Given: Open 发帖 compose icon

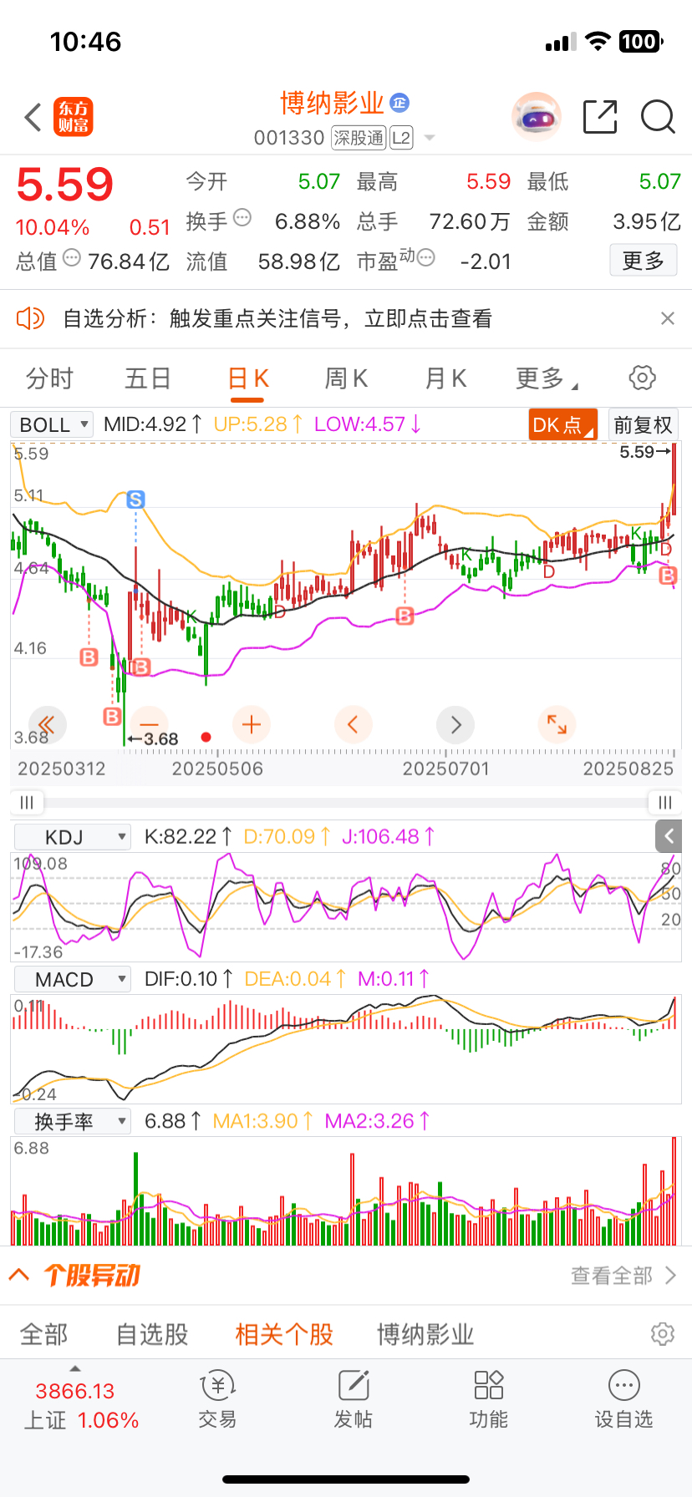Looking at the screenshot, I should (x=354, y=1385).
